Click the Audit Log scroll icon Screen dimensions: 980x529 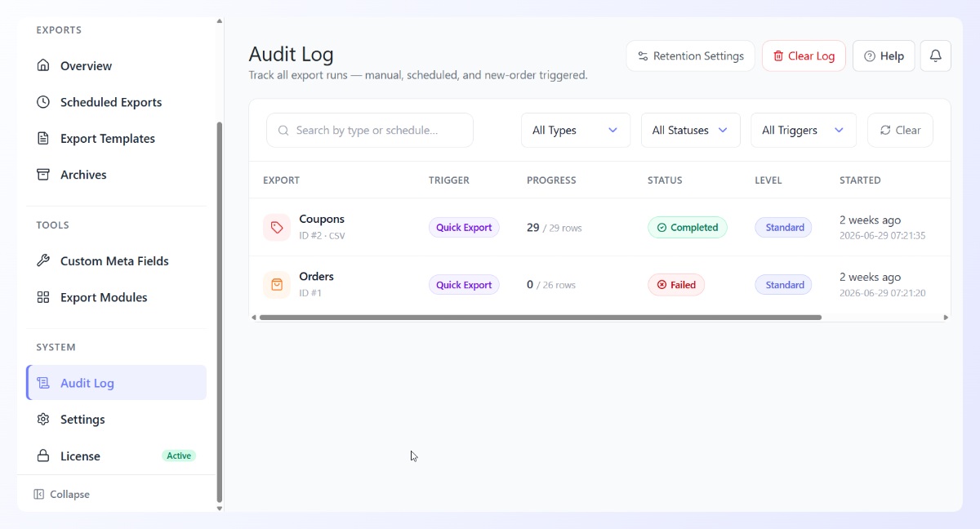(43, 383)
